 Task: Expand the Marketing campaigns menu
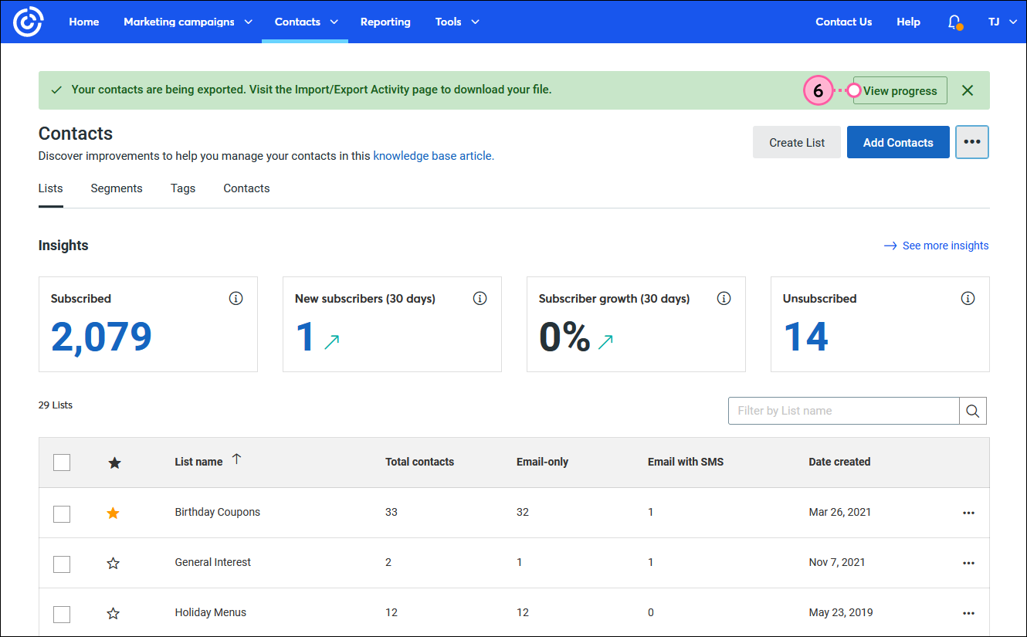188,22
